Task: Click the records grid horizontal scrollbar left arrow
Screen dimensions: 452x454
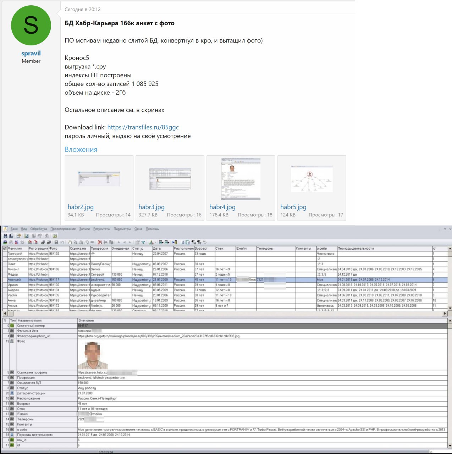Action: tap(5, 313)
